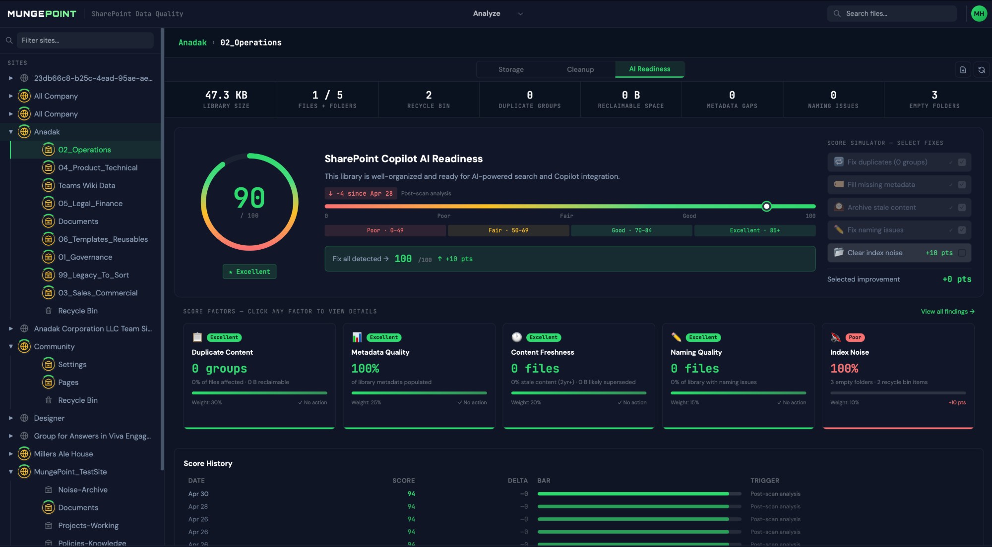Click the Pages library icon
Viewport: 992px width, 547px height.
(x=48, y=382)
